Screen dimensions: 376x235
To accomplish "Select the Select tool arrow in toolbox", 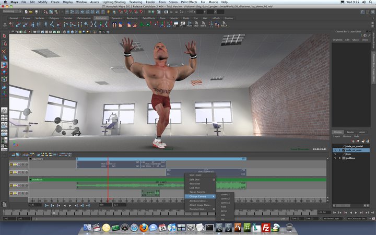I will pyautogui.click(x=4, y=36).
